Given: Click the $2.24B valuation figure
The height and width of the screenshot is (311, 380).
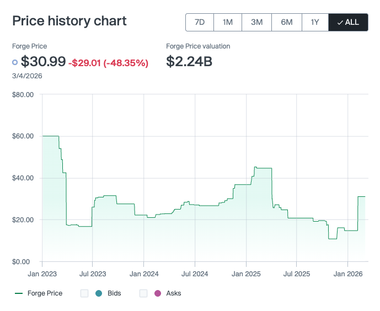Looking at the screenshot, I should point(189,61).
